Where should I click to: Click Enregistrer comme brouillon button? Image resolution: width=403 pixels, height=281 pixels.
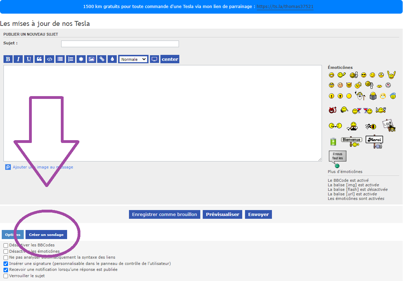[165, 214]
